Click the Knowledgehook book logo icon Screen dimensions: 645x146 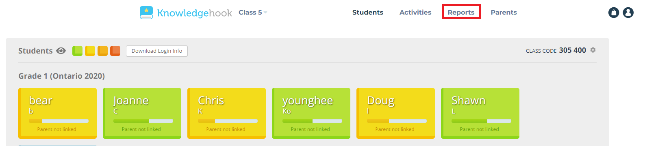click(x=146, y=13)
